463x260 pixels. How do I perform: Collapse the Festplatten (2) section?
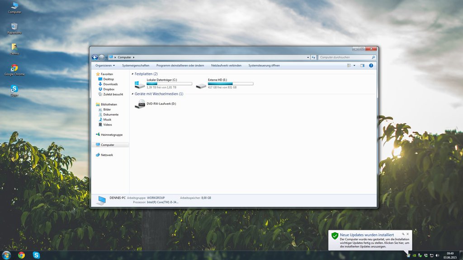pyautogui.click(x=131, y=73)
